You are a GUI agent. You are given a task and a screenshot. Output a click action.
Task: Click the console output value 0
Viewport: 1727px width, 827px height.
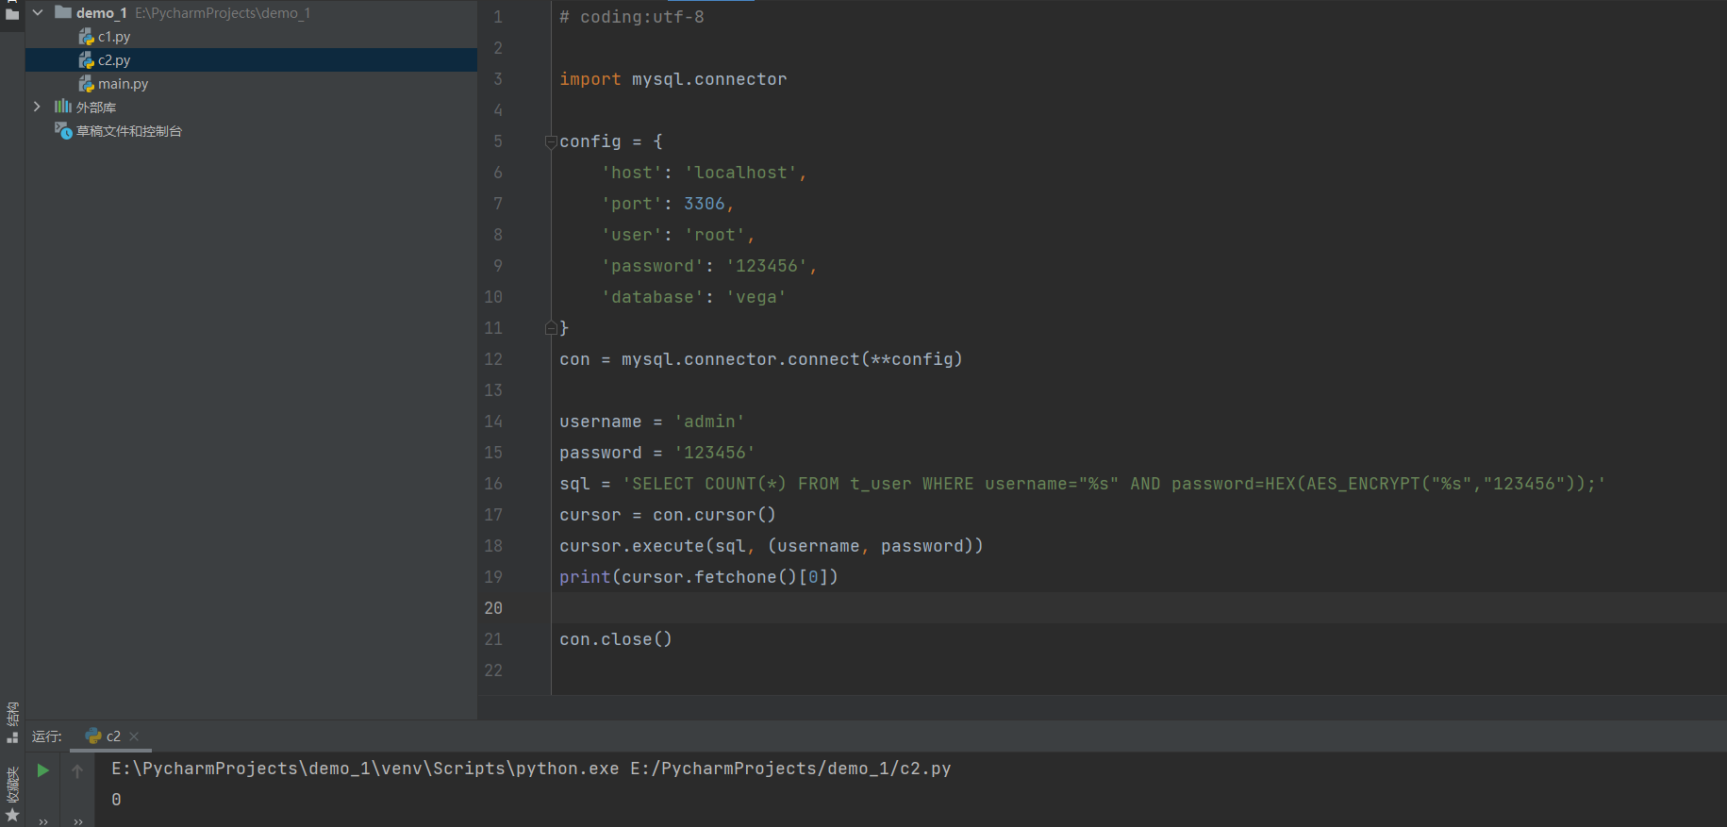click(x=116, y=800)
